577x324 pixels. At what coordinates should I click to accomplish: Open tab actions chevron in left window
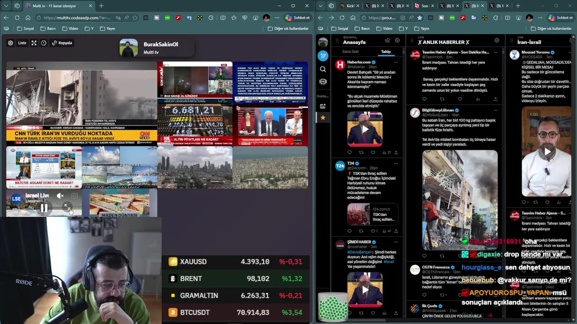pyautogui.click(x=6, y=6)
